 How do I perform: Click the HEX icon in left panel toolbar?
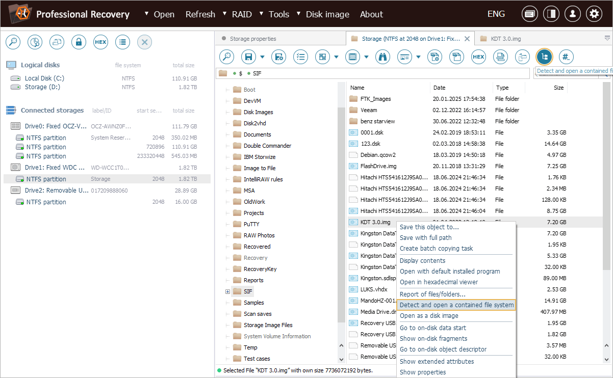pos(100,42)
